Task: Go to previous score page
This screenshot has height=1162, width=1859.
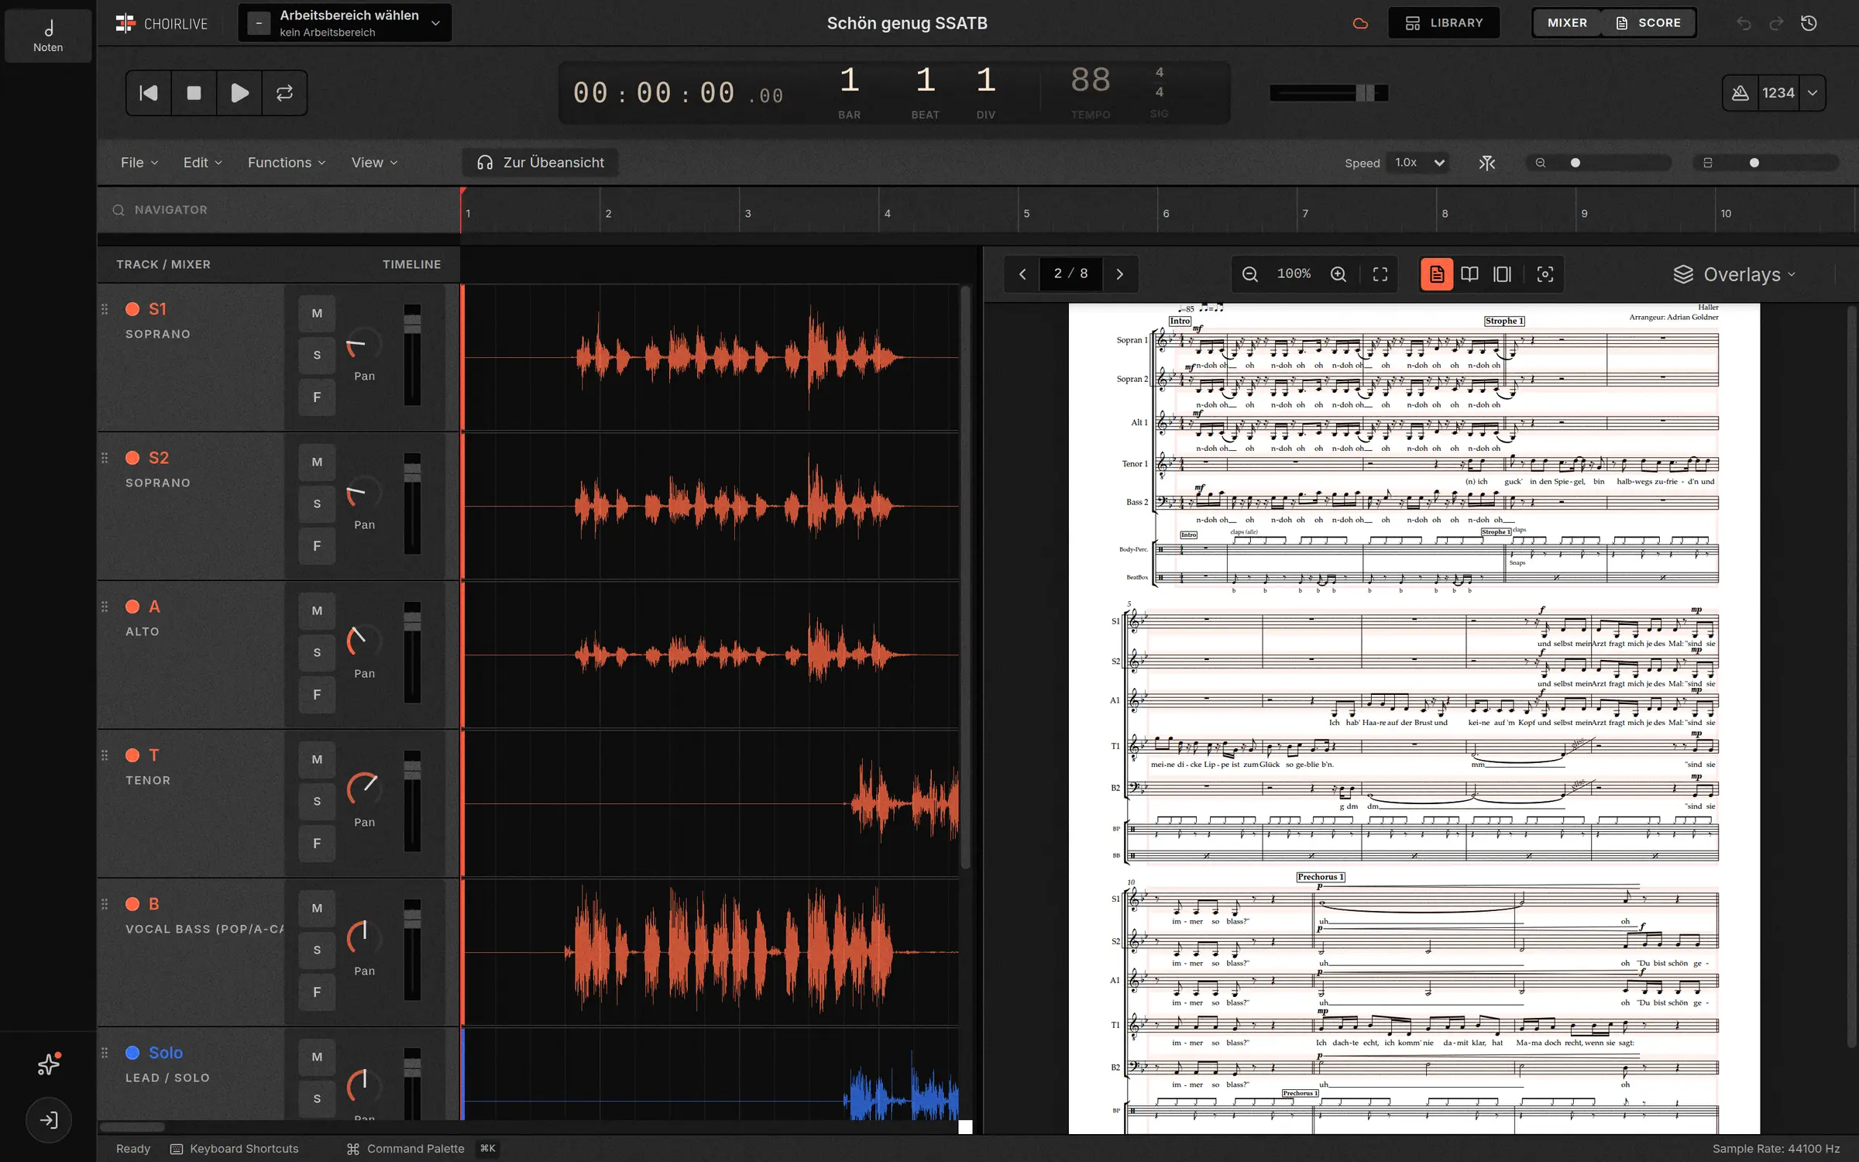Action: [1022, 274]
